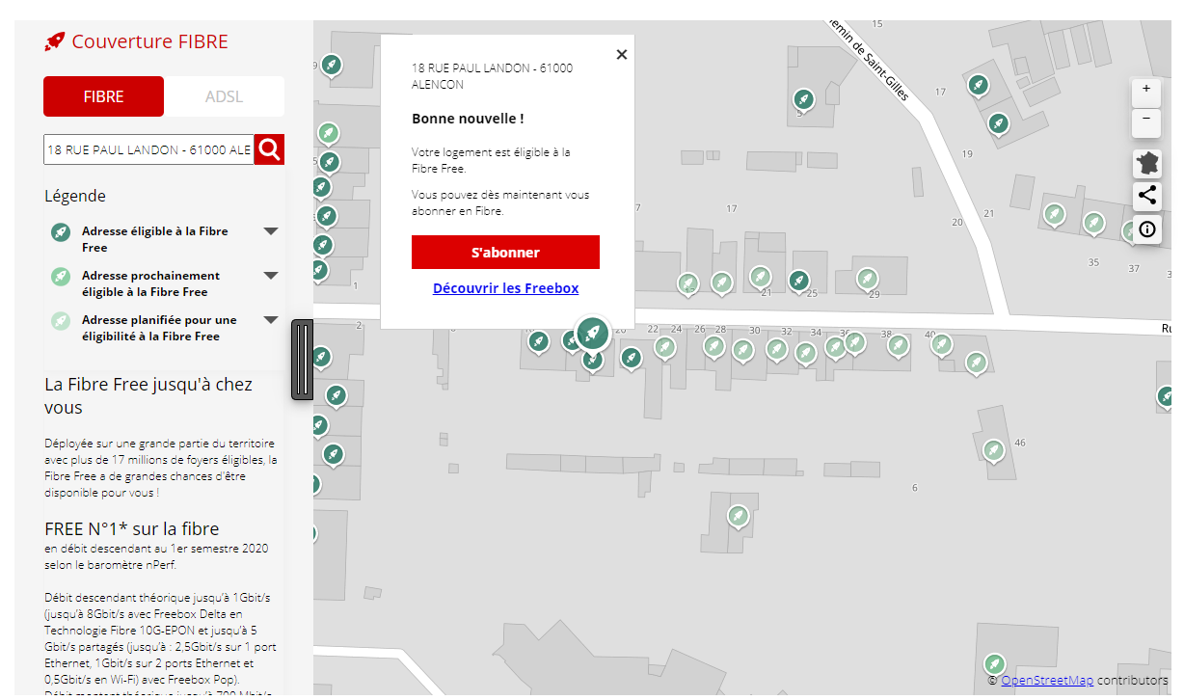
Task: Select the pale marker next to number 38
Action: click(898, 345)
